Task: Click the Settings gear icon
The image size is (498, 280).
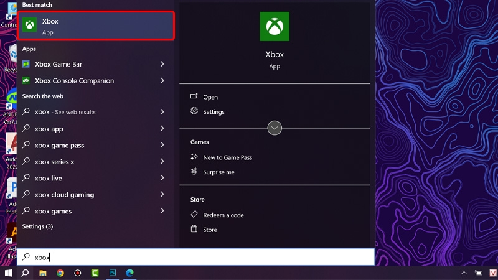Action: 194,111
